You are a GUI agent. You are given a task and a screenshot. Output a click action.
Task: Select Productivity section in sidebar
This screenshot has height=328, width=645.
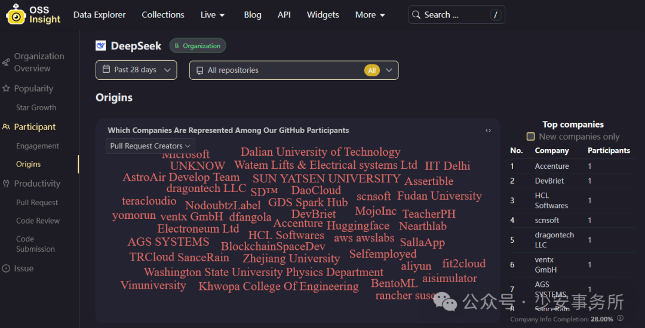(37, 184)
